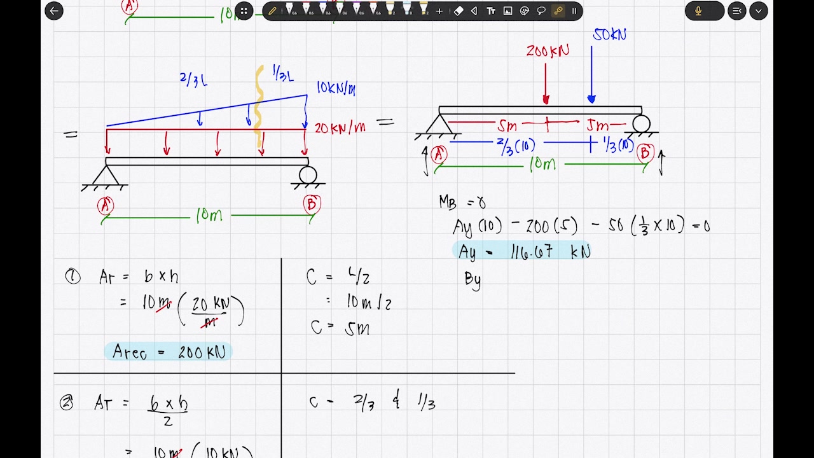Open the page outline list panel
The height and width of the screenshot is (458, 814).
click(x=736, y=11)
